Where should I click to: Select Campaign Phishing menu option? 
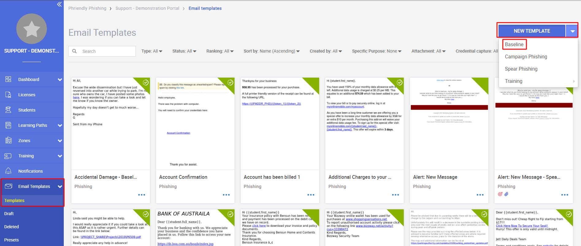click(x=526, y=57)
